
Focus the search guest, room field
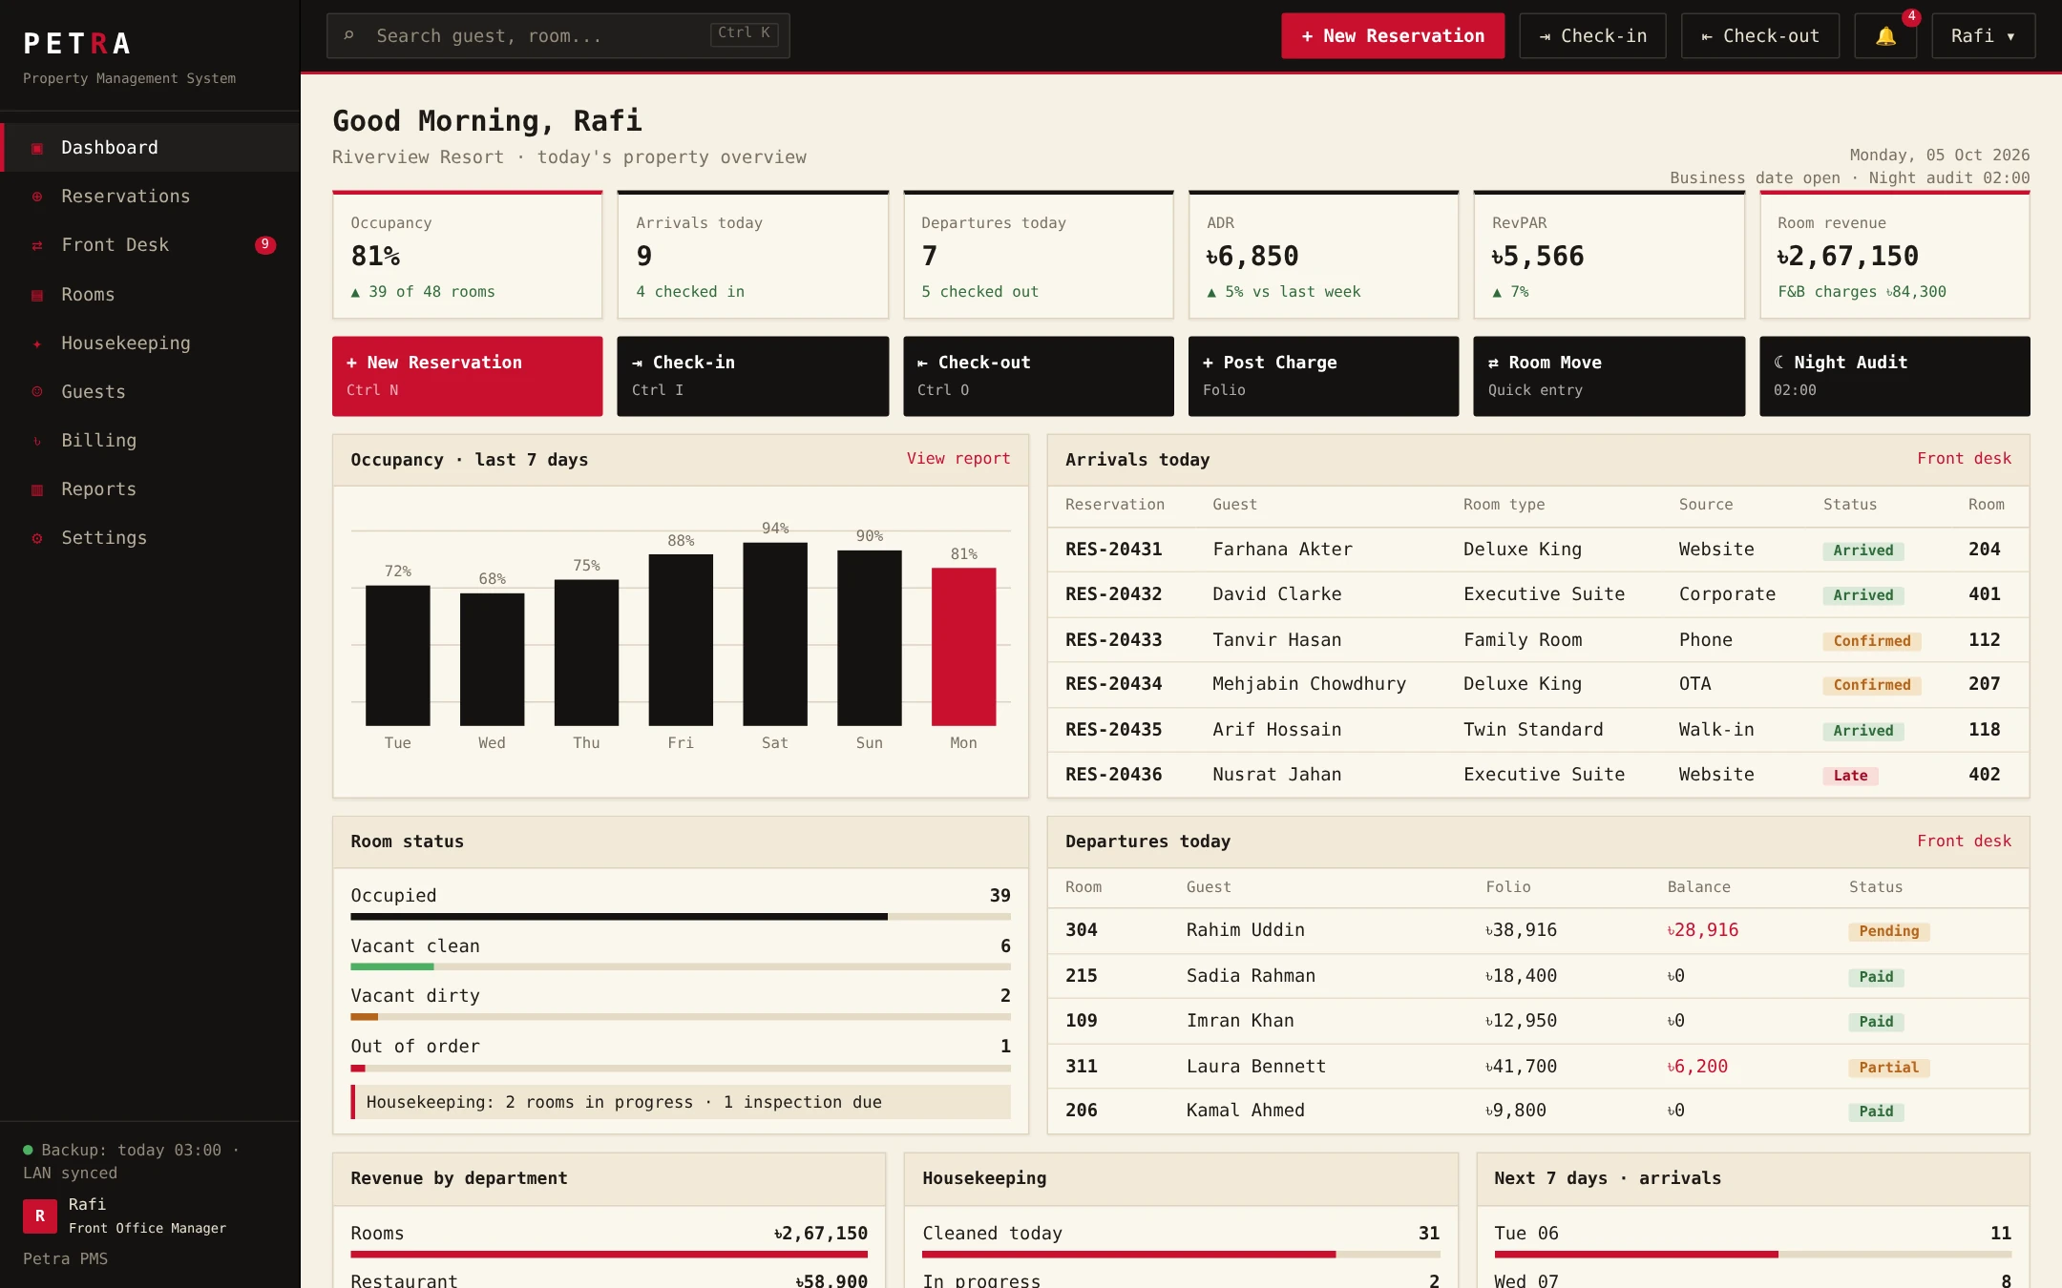pos(558,36)
